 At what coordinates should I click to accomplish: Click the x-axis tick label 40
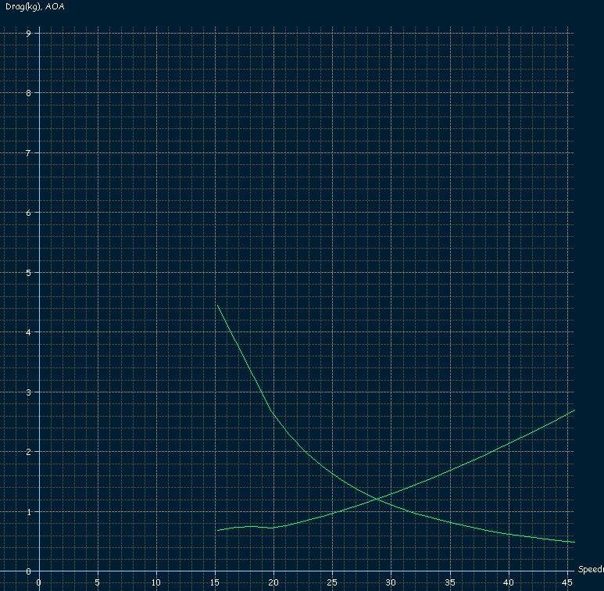pos(508,582)
